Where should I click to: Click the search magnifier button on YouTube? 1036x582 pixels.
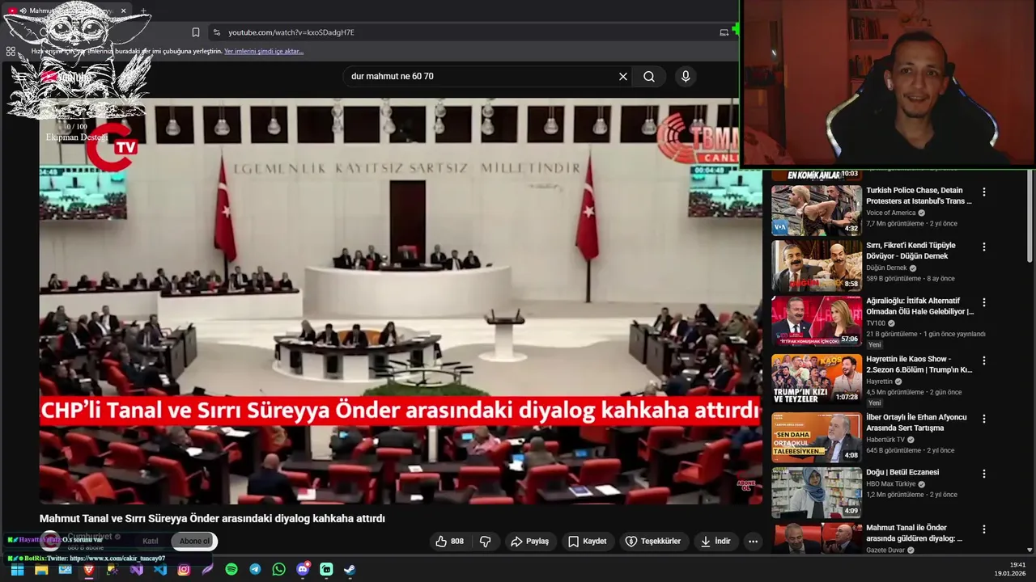tap(649, 76)
